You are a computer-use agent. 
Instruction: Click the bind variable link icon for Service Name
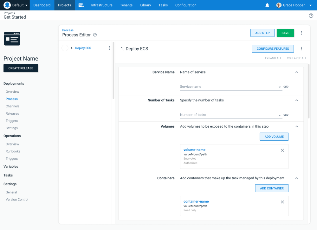286,86
